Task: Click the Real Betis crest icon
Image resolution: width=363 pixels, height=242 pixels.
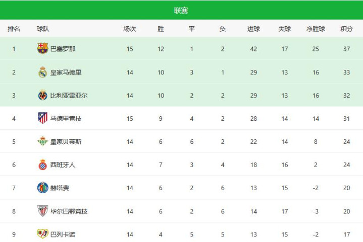Action: 42,141
